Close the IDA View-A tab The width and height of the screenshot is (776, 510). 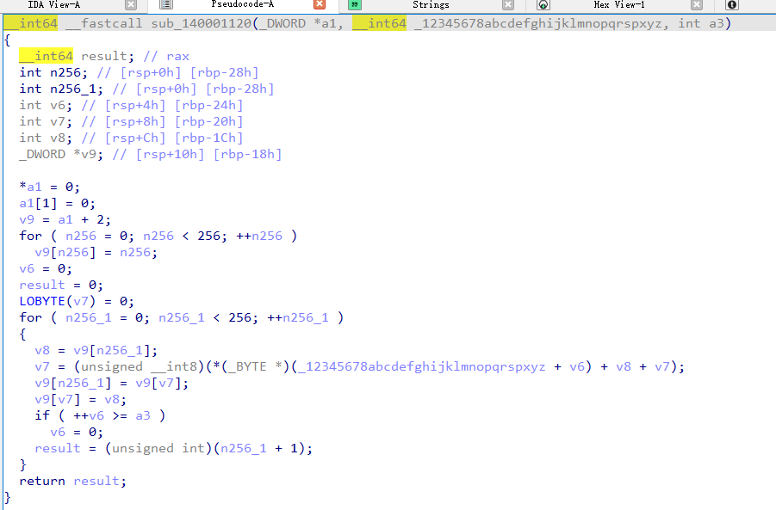131,5
